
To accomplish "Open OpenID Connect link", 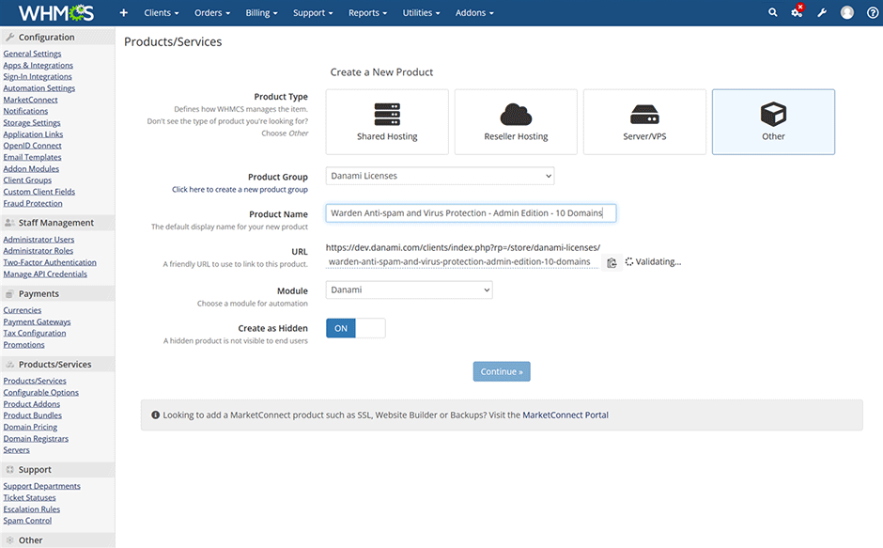I will (x=32, y=146).
